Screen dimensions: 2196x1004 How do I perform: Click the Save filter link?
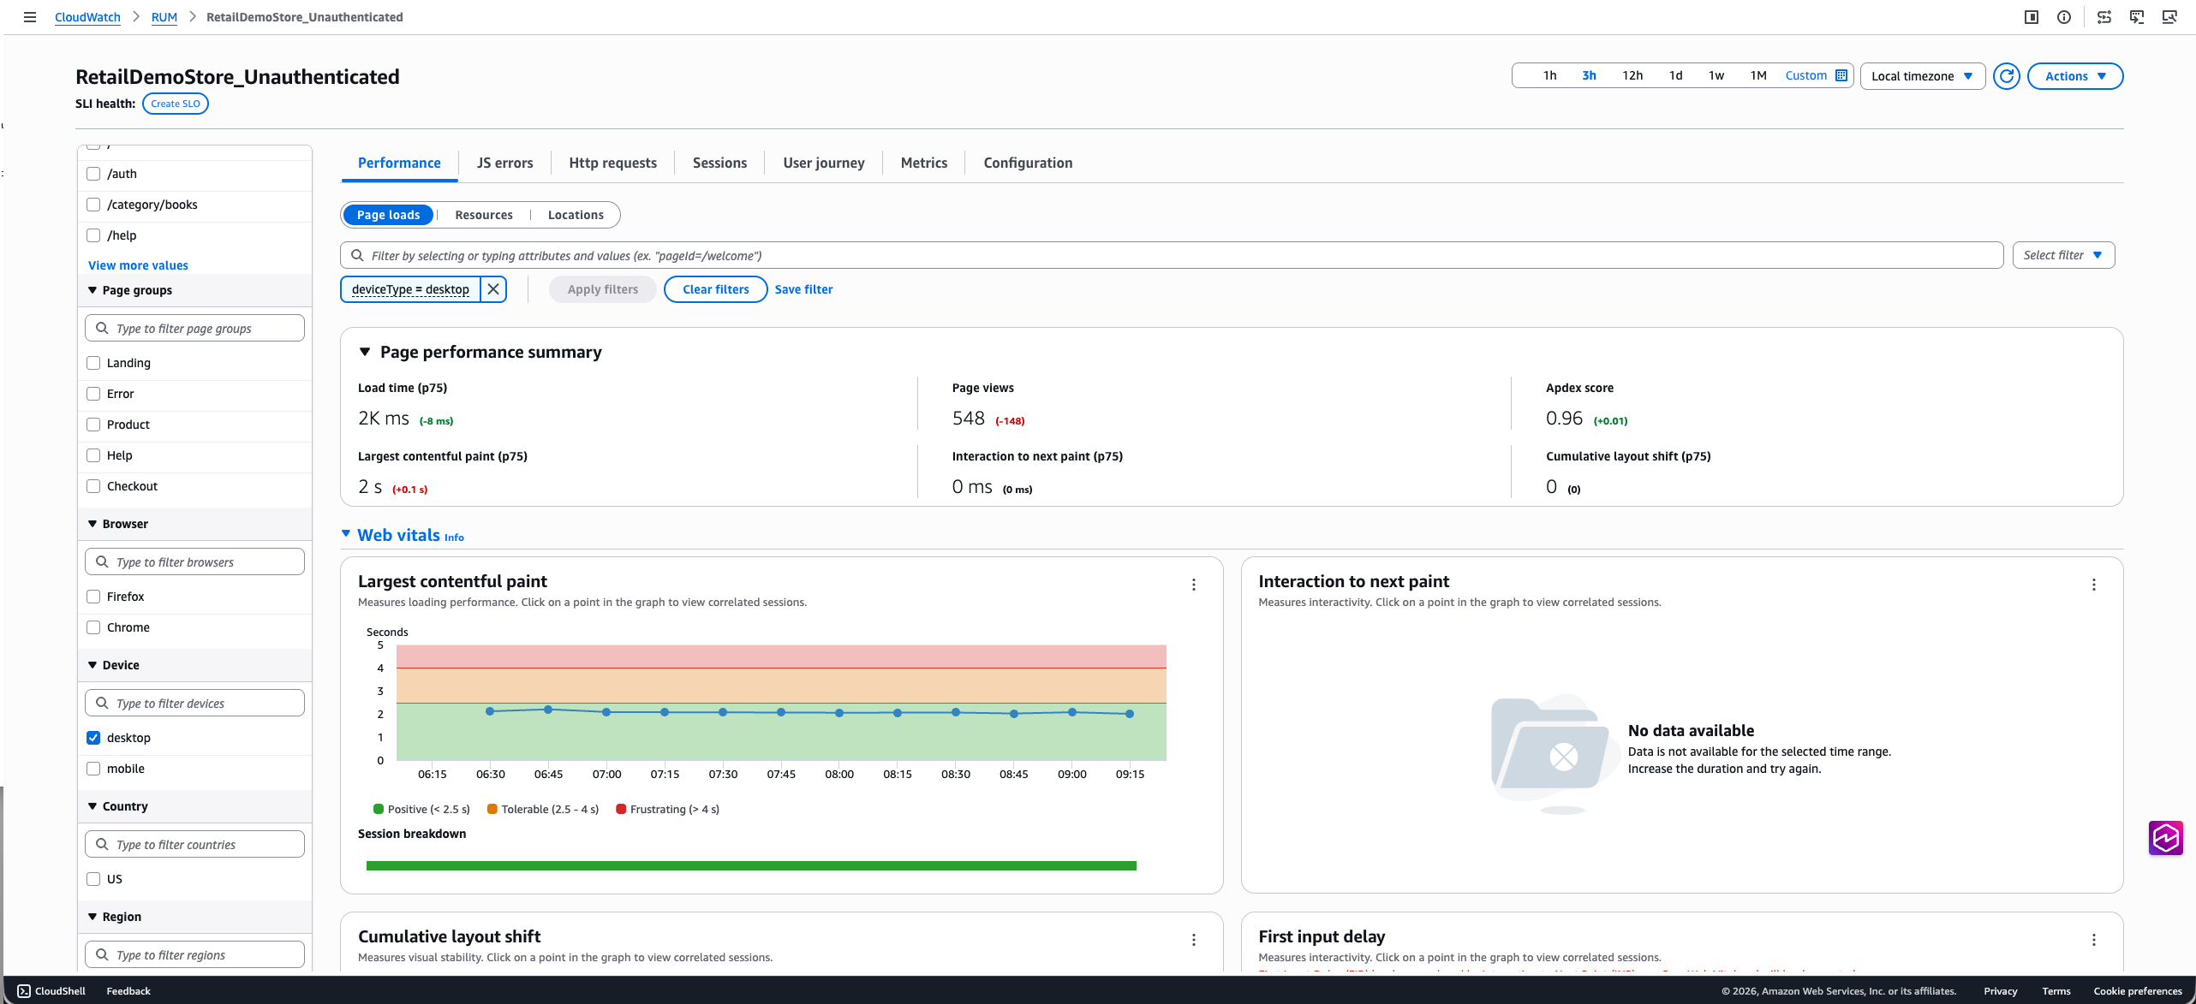803,289
